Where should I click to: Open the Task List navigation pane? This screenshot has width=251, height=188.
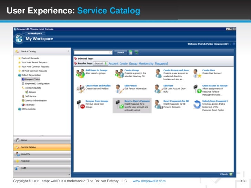click(x=42, y=161)
